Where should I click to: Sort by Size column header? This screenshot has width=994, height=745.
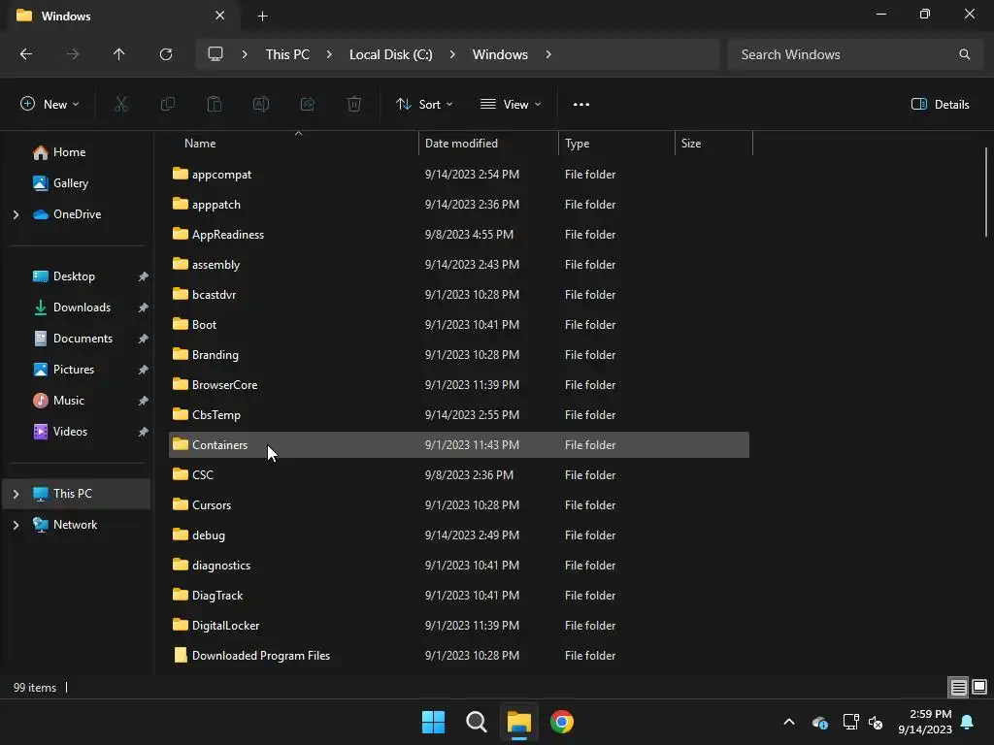click(x=713, y=144)
